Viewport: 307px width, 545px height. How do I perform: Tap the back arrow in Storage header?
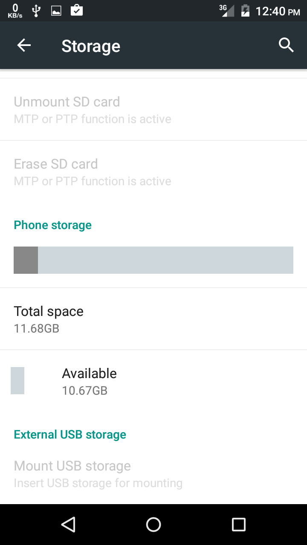pyautogui.click(x=24, y=46)
